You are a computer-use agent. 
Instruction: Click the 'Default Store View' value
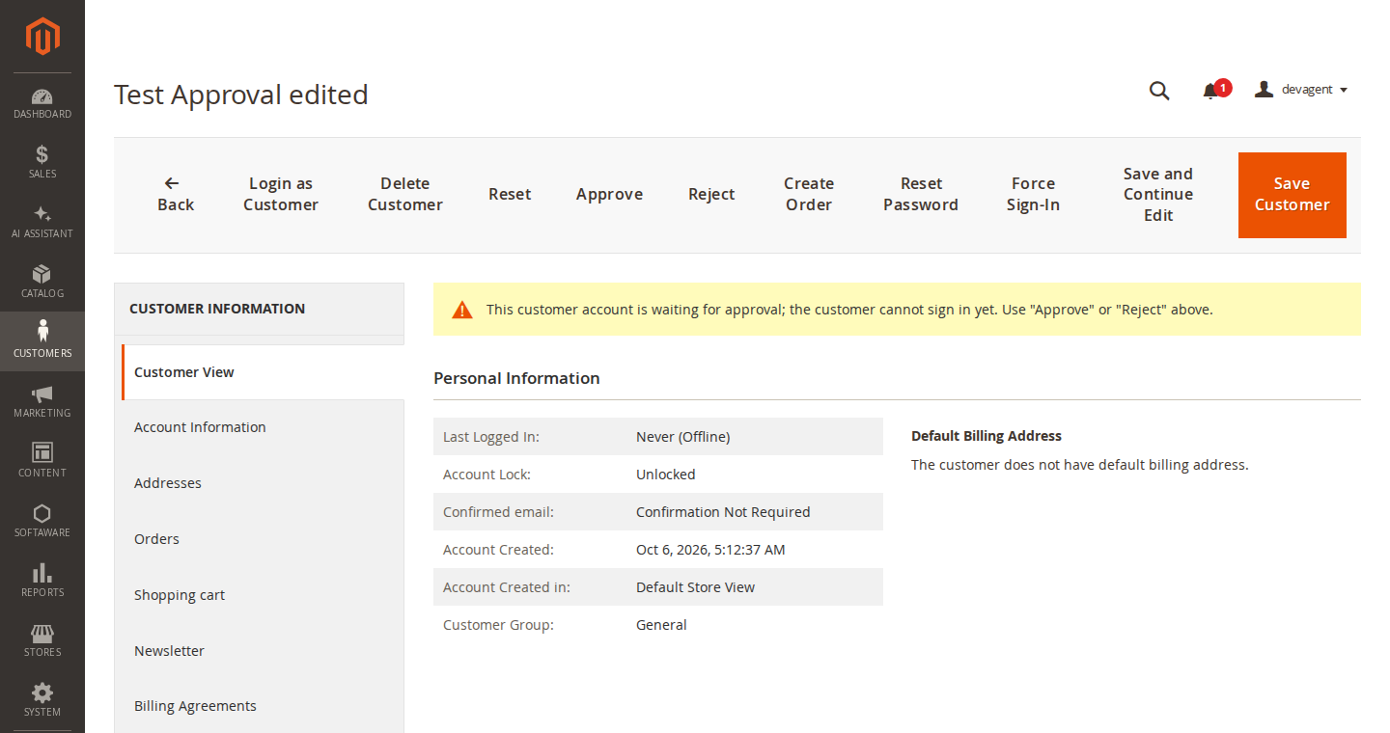(695, 587)
